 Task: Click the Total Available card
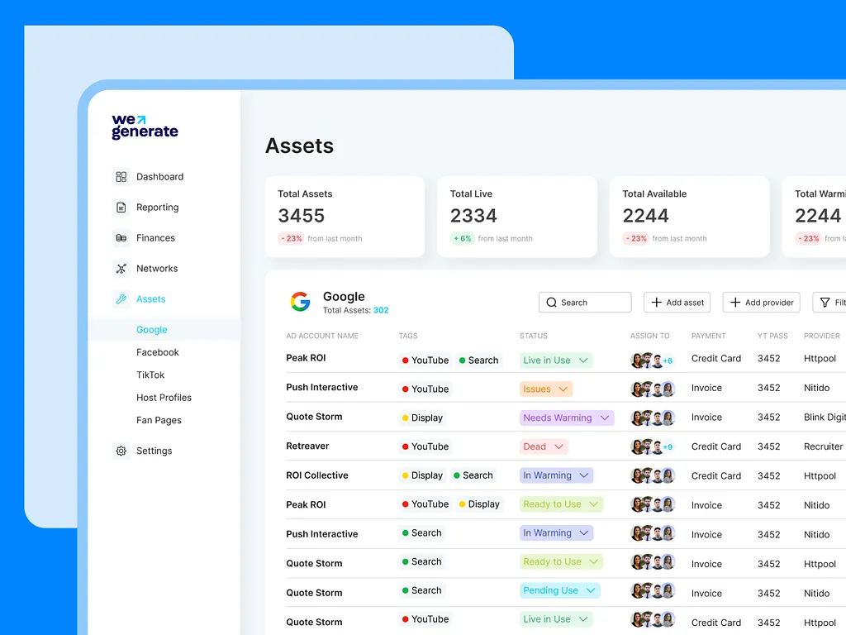[690, 217]
